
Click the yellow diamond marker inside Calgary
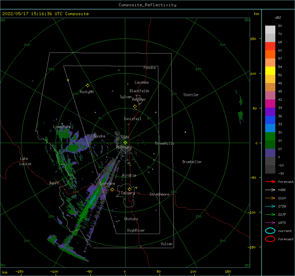[x=129, y=189]
